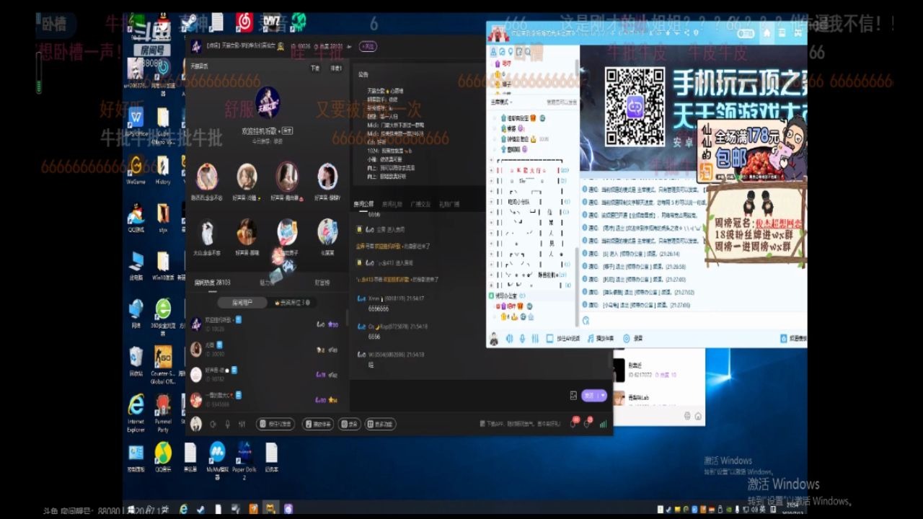Image resolution: width=923 pixels, height=519 pixels.
Task: Toggle microphone in dark voice room toolbar
Action: (227, 424)
